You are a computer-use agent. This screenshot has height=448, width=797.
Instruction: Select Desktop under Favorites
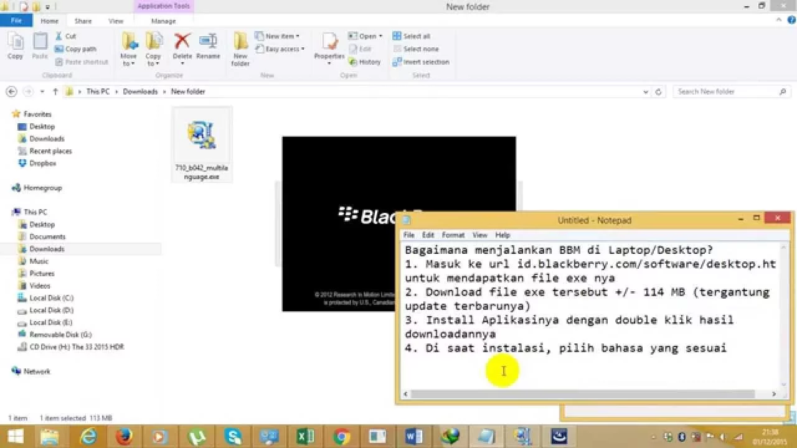tap(42, 126)
